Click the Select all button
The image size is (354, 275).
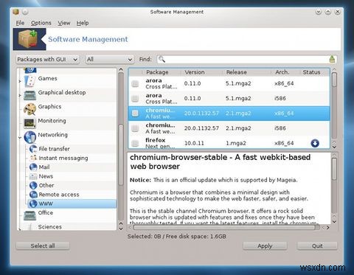pos(43,246)
